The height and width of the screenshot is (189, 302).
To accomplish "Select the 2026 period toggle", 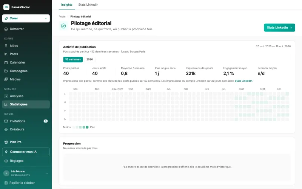I will pyautogui.click(x=89, y=59).
